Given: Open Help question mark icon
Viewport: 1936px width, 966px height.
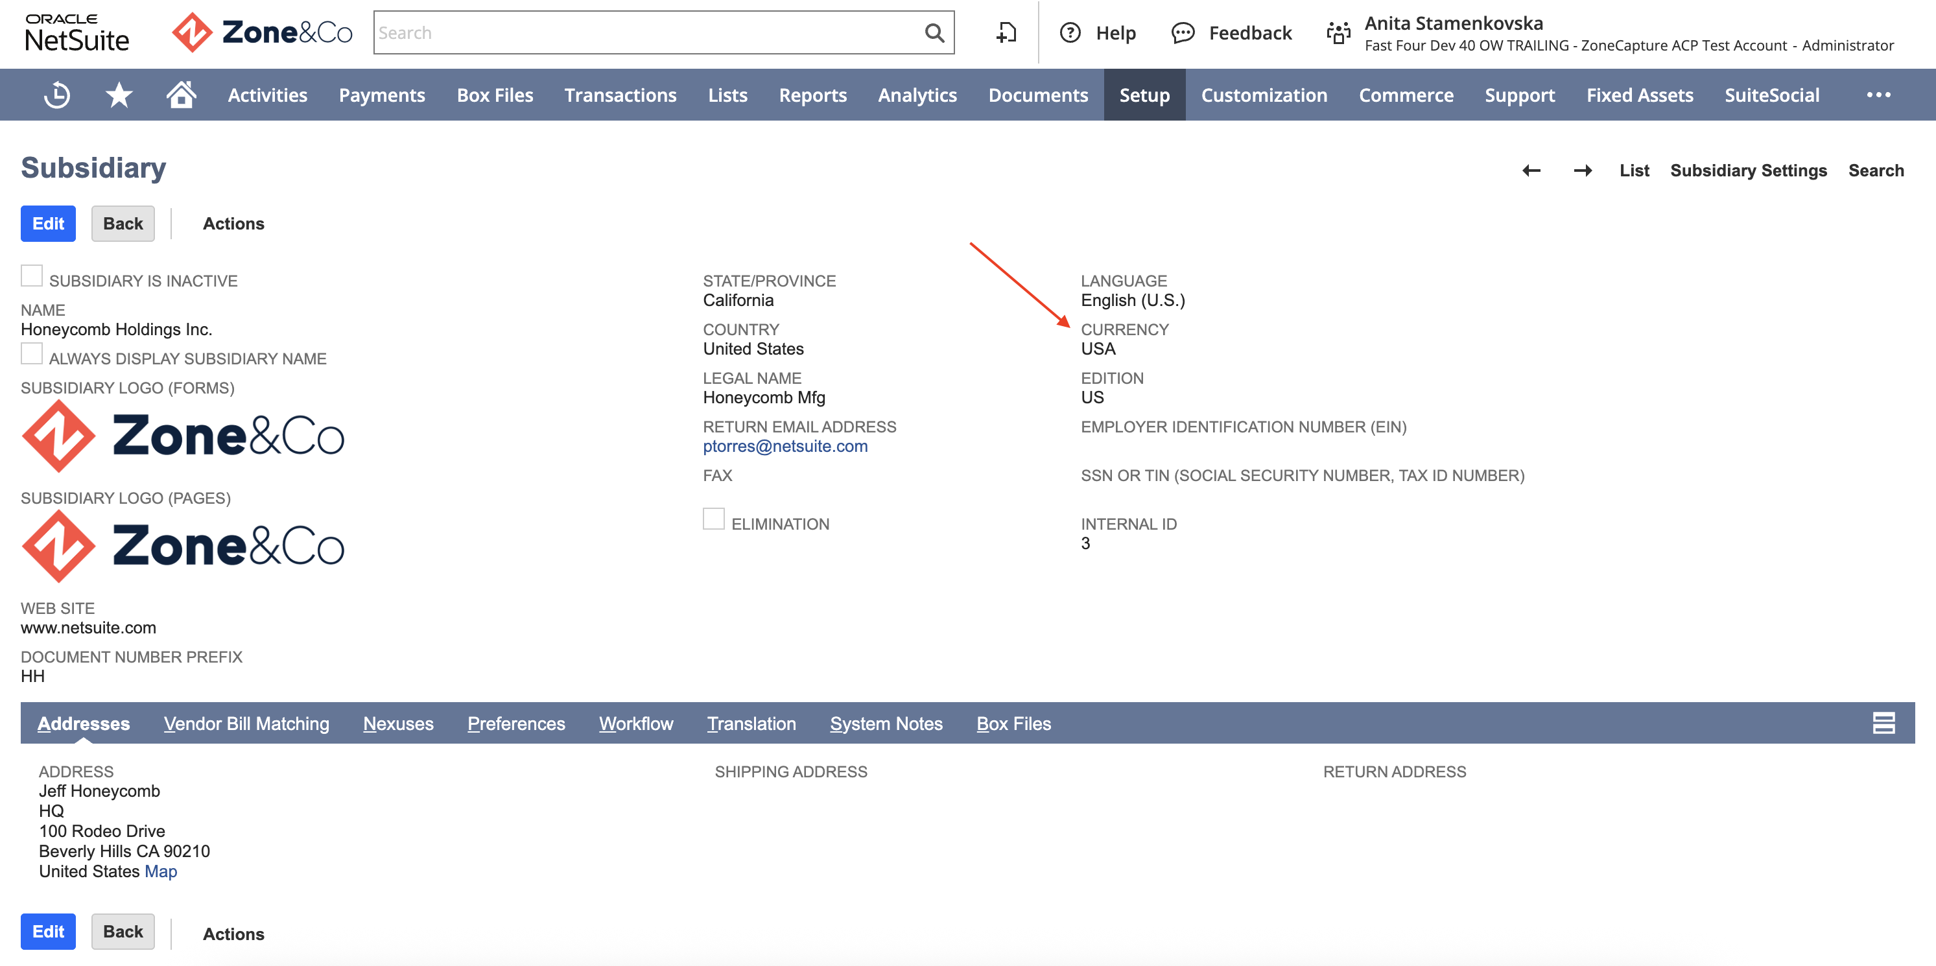Looking at the screenshot, I should (1069, 33).
